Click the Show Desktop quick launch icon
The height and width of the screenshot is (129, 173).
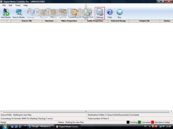click(12, 127)
